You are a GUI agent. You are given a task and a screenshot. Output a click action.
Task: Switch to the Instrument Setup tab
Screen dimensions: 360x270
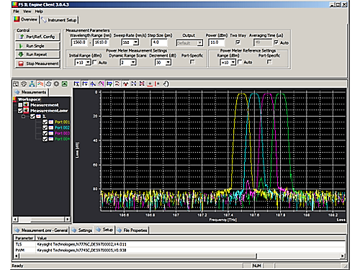click(59, 20)
